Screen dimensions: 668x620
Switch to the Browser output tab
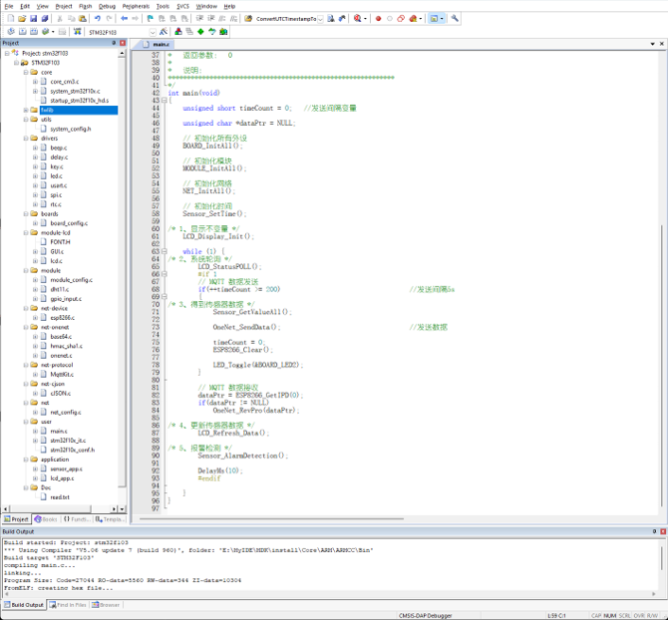[106, 605]
